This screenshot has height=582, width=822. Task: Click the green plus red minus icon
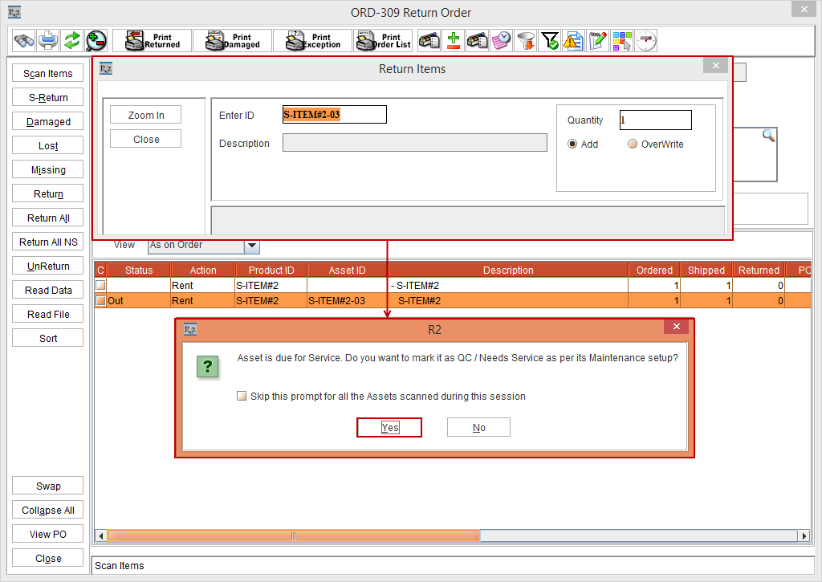pos(454,40)
